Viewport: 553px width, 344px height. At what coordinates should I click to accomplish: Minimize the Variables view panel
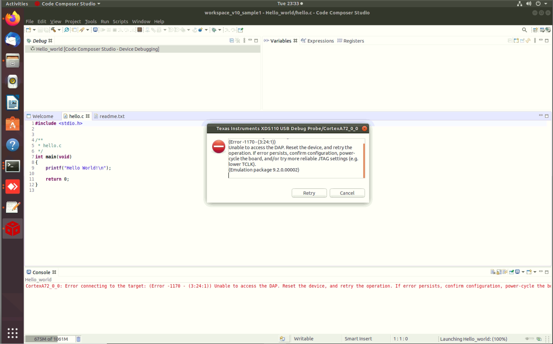pyautogui.click(x=541, y=40)
